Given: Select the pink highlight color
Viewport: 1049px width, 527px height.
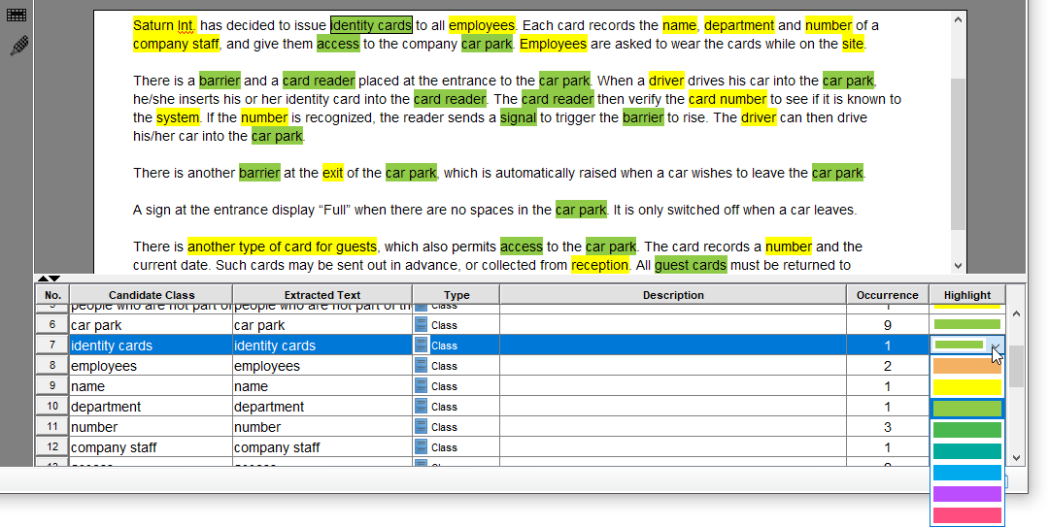Looking at the screenshot, I should [966, 515].
